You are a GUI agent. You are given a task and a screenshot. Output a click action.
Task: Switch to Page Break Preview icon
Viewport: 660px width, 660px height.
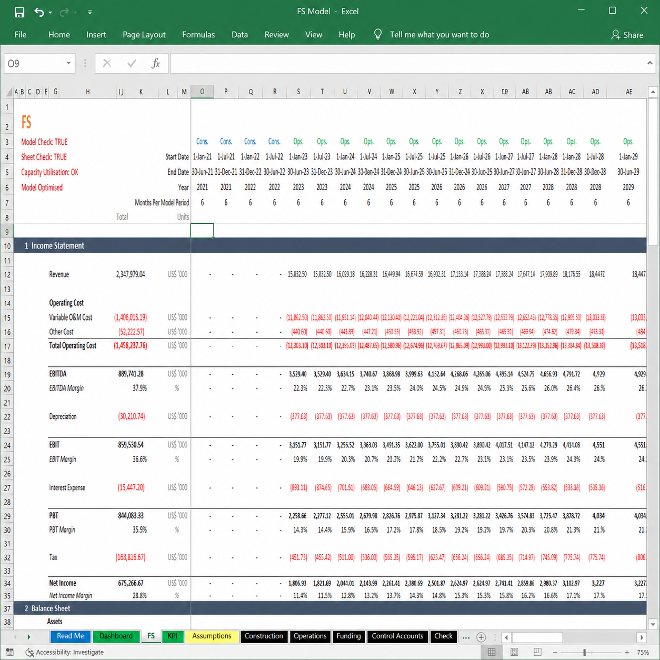537,652
